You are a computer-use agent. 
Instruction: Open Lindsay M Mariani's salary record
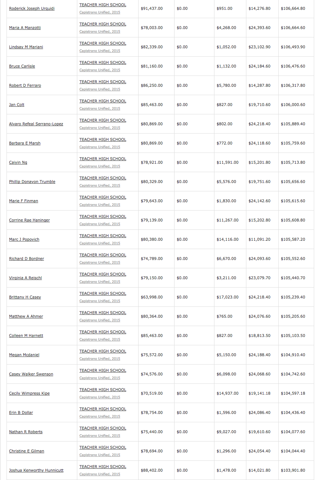(26, 47)
